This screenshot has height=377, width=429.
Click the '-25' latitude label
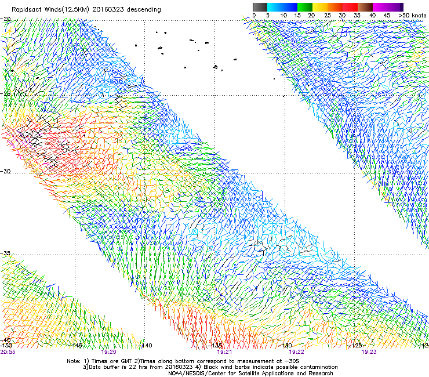(x=5, y=93)
